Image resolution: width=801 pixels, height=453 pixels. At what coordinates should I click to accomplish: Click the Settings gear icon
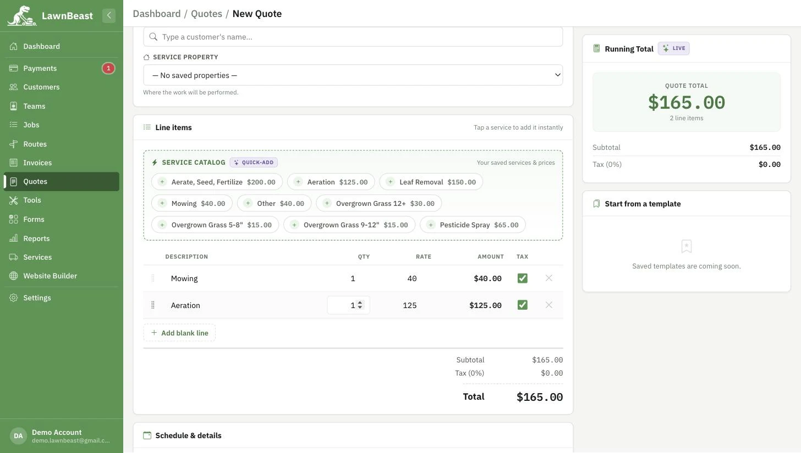click(14, 298)
